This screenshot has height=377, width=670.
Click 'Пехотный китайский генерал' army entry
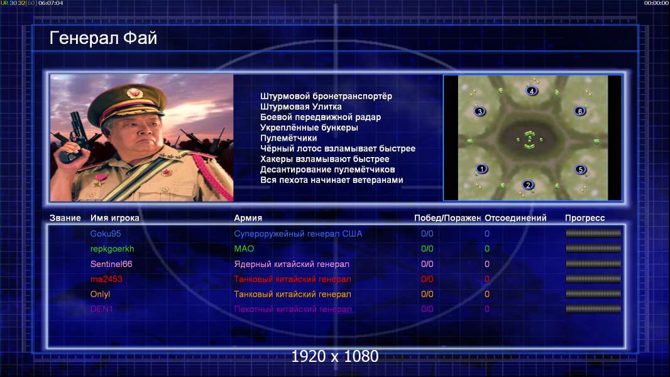(x=293, y=309)
